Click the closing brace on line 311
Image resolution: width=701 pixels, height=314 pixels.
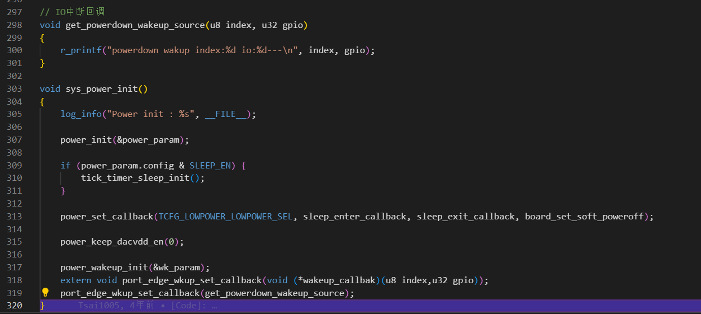click(x=63, y=191)
